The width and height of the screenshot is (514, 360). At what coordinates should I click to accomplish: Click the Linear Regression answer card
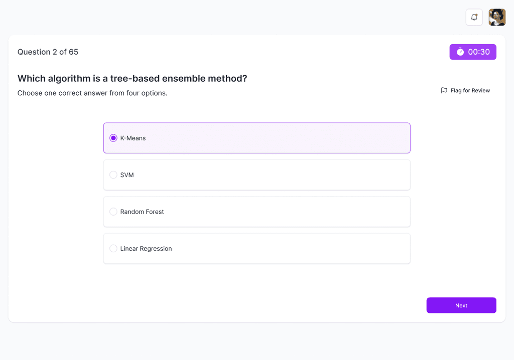tap(256, 248)
